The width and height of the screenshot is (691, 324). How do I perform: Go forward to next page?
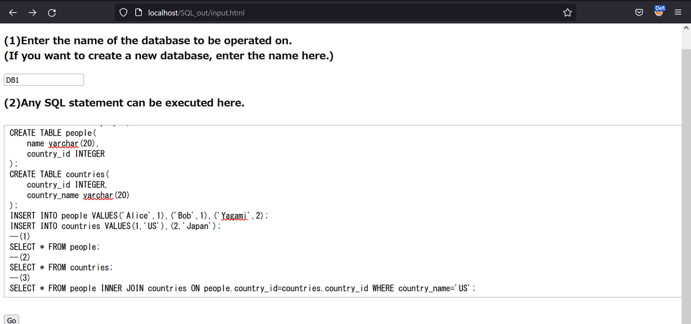[x=32, y=12]
